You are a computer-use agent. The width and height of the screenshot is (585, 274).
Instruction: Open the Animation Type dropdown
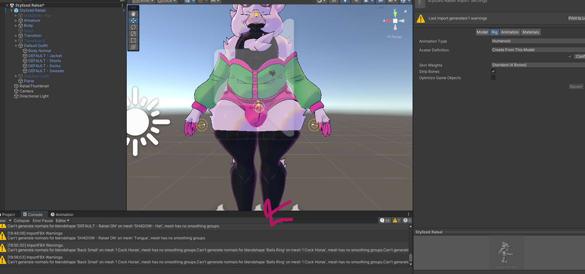(538, 41)
